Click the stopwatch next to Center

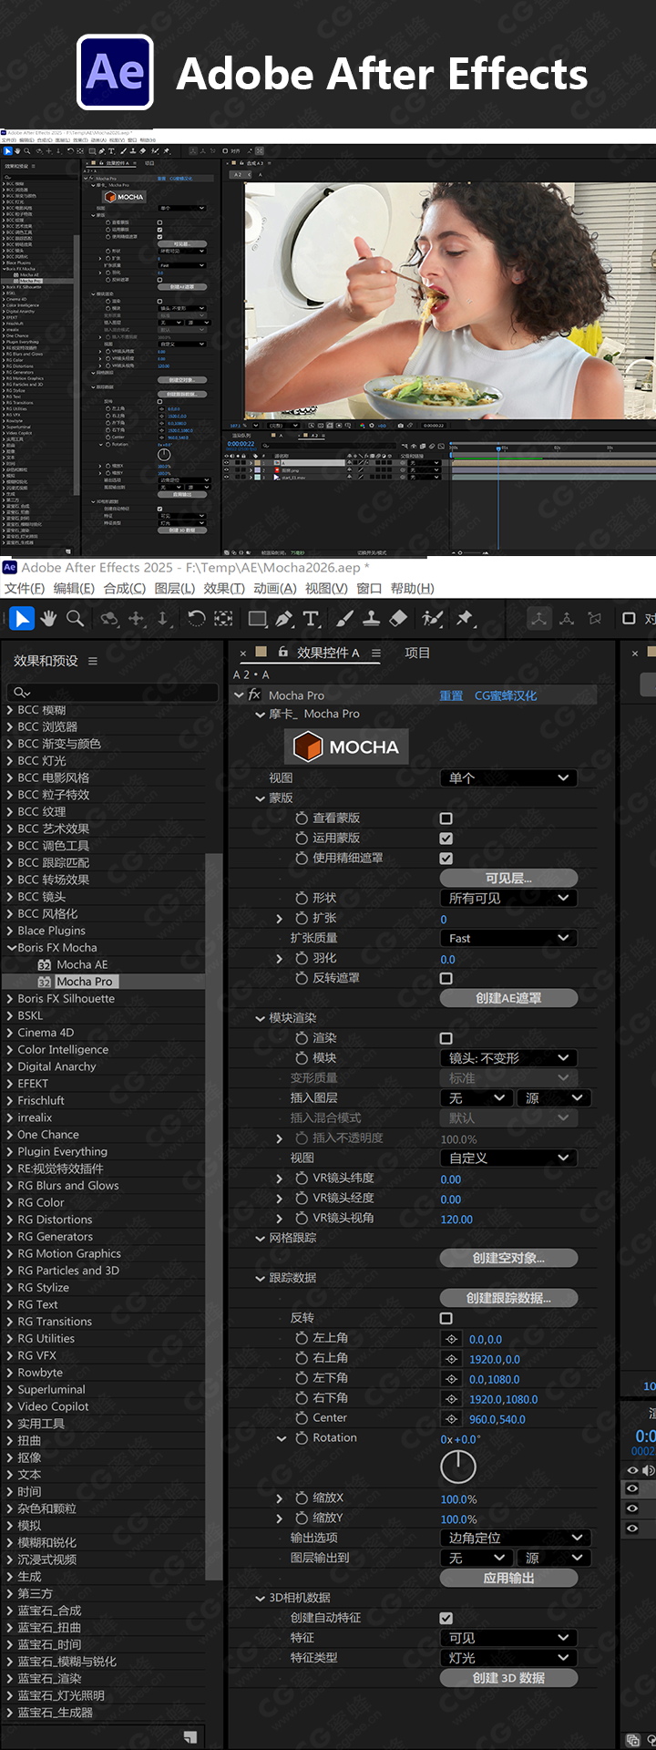coord(302,1418)
